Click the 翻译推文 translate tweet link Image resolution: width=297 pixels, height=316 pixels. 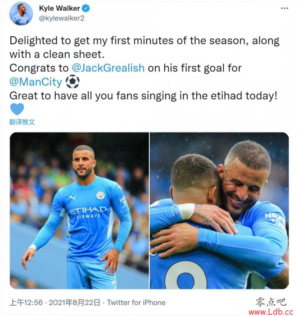pyautogui.click(x=22, y=122)
